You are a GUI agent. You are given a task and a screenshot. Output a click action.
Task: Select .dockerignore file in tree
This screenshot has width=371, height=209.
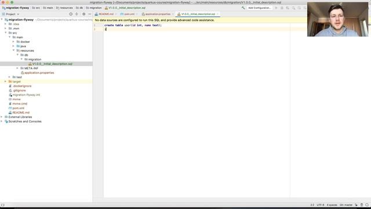20,86
